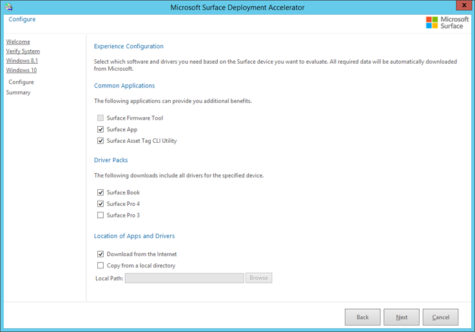Enable Copy from a local directory
475x332 pixels.
(101, 266)
